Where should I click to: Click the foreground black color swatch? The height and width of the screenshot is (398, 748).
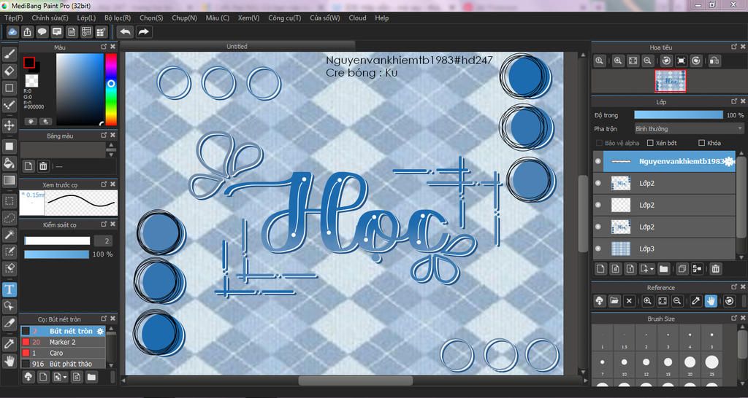pos(29,63)
